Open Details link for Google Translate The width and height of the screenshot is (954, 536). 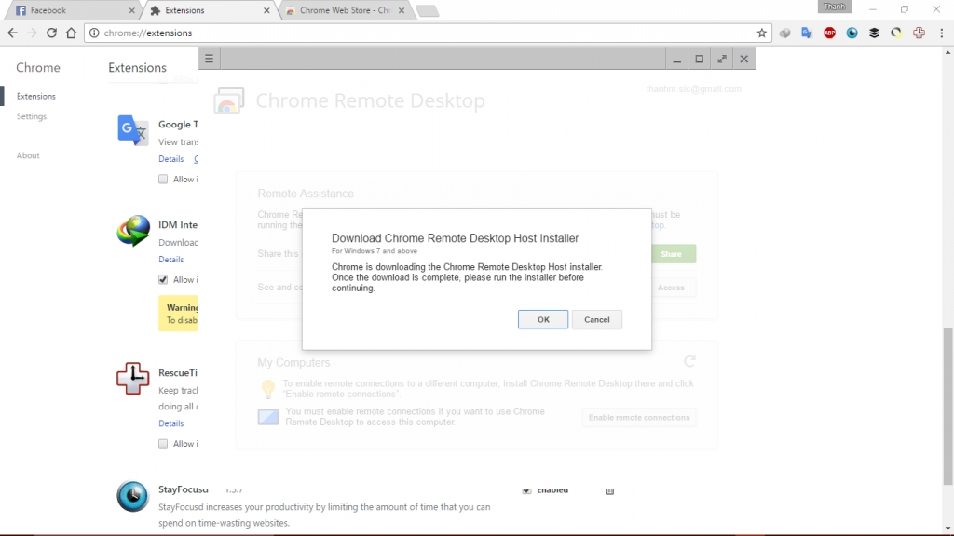(x=171, y=158)
